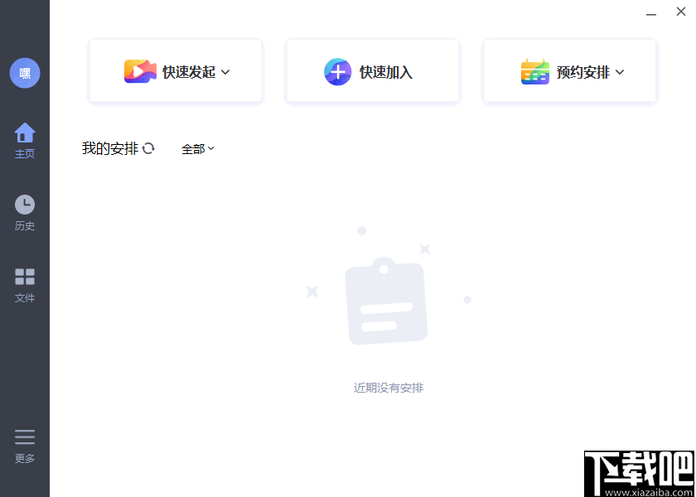This screenshot has width=696, height=497.
Task: Click the 快速发起 video camera icon
Action: click(141, 71)
